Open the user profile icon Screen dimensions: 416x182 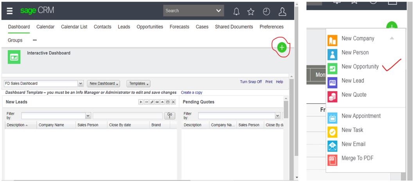[282, 12]
